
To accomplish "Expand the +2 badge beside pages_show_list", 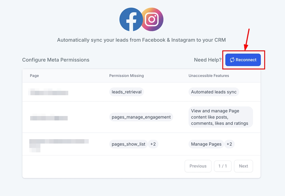I will [x=153, y=144].
